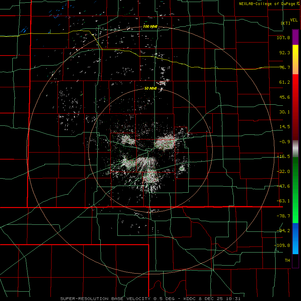Pick the green segment of velocity scale
301x301 pixels.
(295, 190)
